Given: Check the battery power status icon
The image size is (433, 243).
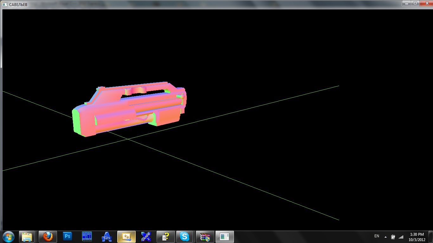Looking at the screenshot, I should click(393, 237).
